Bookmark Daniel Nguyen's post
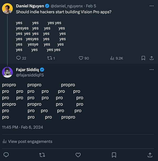The image size is (158, 161). coord(143,58)
